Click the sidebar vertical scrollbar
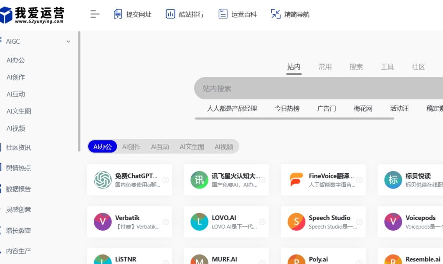The image size is (443, 264). click(x=80, y=91)
